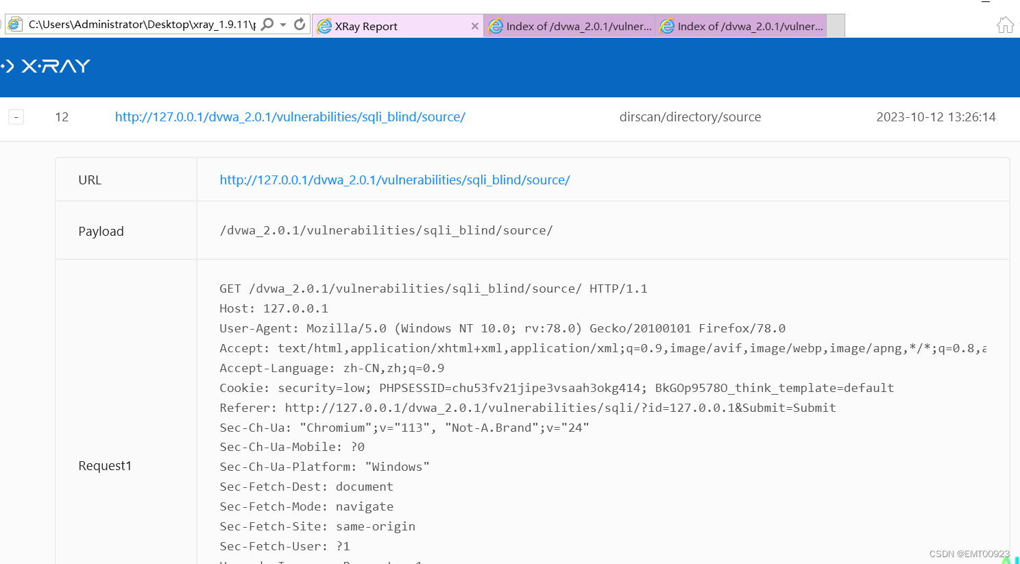Click the URL label cell

click(126, 180)
